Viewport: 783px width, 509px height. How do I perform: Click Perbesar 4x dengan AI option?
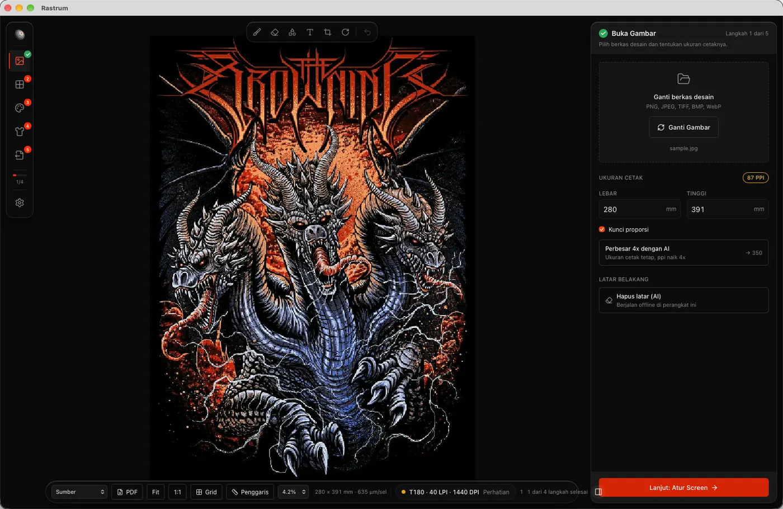683,253
